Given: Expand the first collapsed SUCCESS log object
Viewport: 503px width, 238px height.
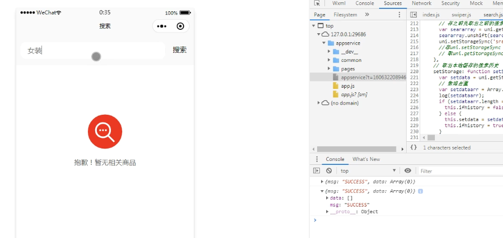Looking at the screenshot, I should tap(322, 182).
